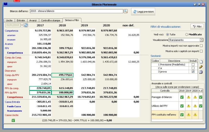Screen dimensions: 209x132
Task: Click the pencil edit section icon
Action: (x=201, y=67)
